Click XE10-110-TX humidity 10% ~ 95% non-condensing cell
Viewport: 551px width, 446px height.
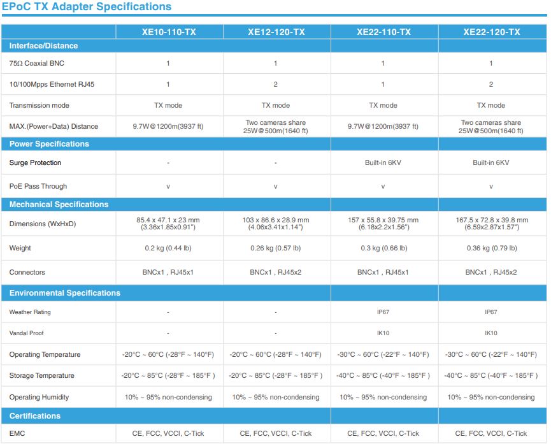pos(168,397)
